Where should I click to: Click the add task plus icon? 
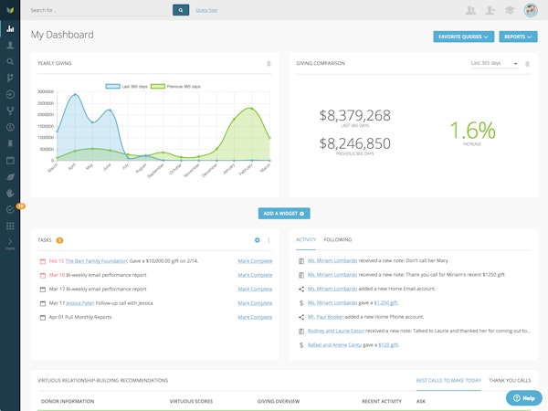tap(258, 240)
